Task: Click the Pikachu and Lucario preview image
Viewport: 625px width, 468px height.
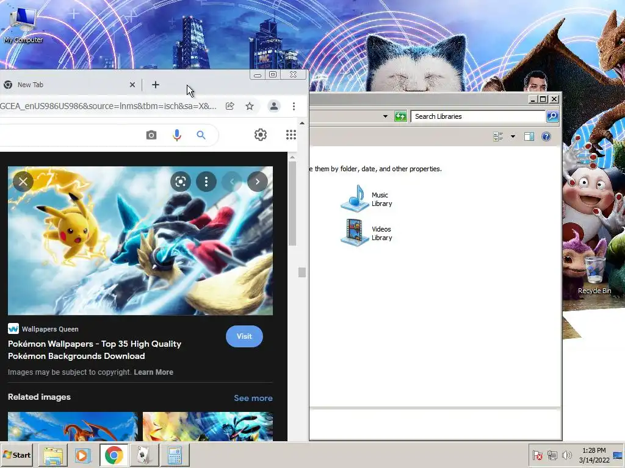Action: (140, 241)
